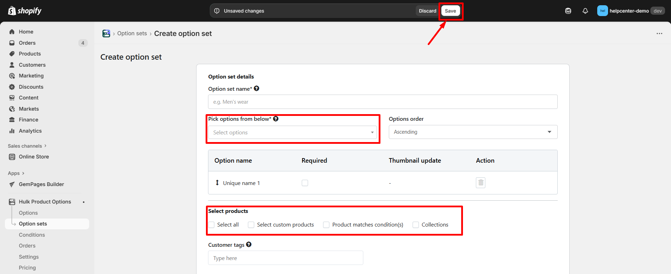Click the help icon beside Customer tags
This screenshot has height=274, width=671.
pyautogui.click(x=249, y=245)
